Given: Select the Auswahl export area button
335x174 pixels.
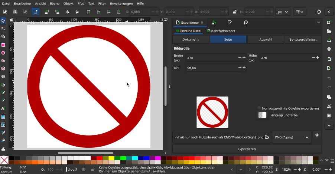Looking at the screenshot, I should coord(266,39).
